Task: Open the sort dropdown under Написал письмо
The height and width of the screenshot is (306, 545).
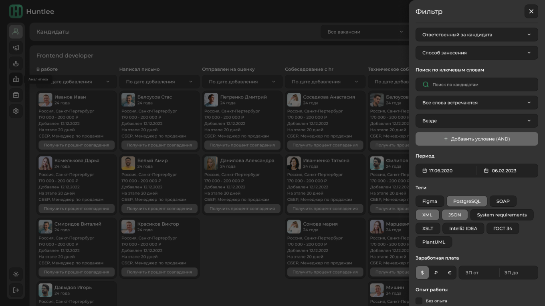Action: click(x=159, y=82)
